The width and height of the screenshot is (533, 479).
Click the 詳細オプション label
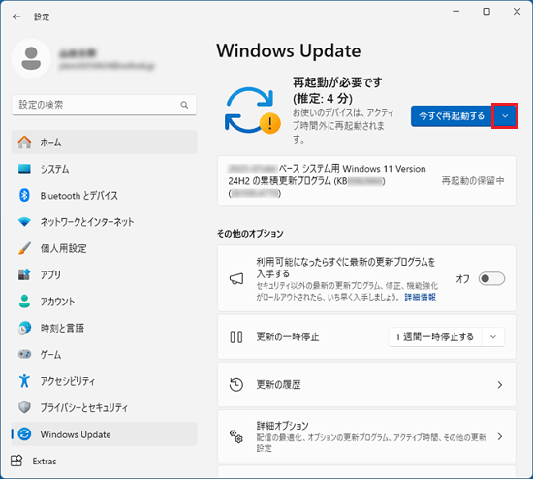coord(282,426)
